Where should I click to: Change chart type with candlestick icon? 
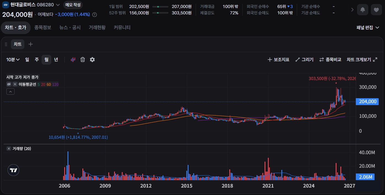[x=73, y=60]
